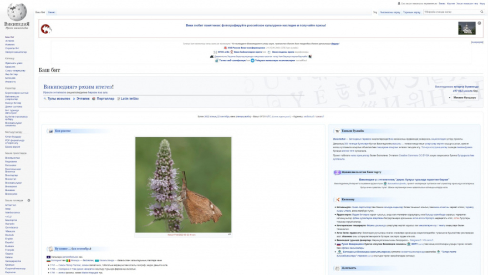Open the Тарихын карау tab
Screen dimensions: 488x275
[411, 12]
